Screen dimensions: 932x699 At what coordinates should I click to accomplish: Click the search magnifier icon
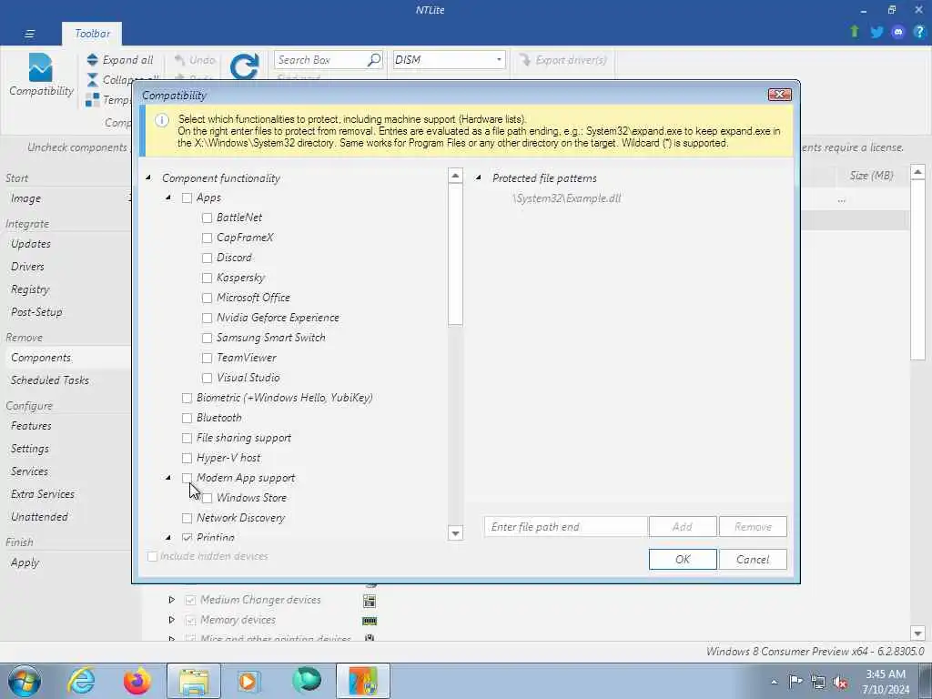click(374, 59)
